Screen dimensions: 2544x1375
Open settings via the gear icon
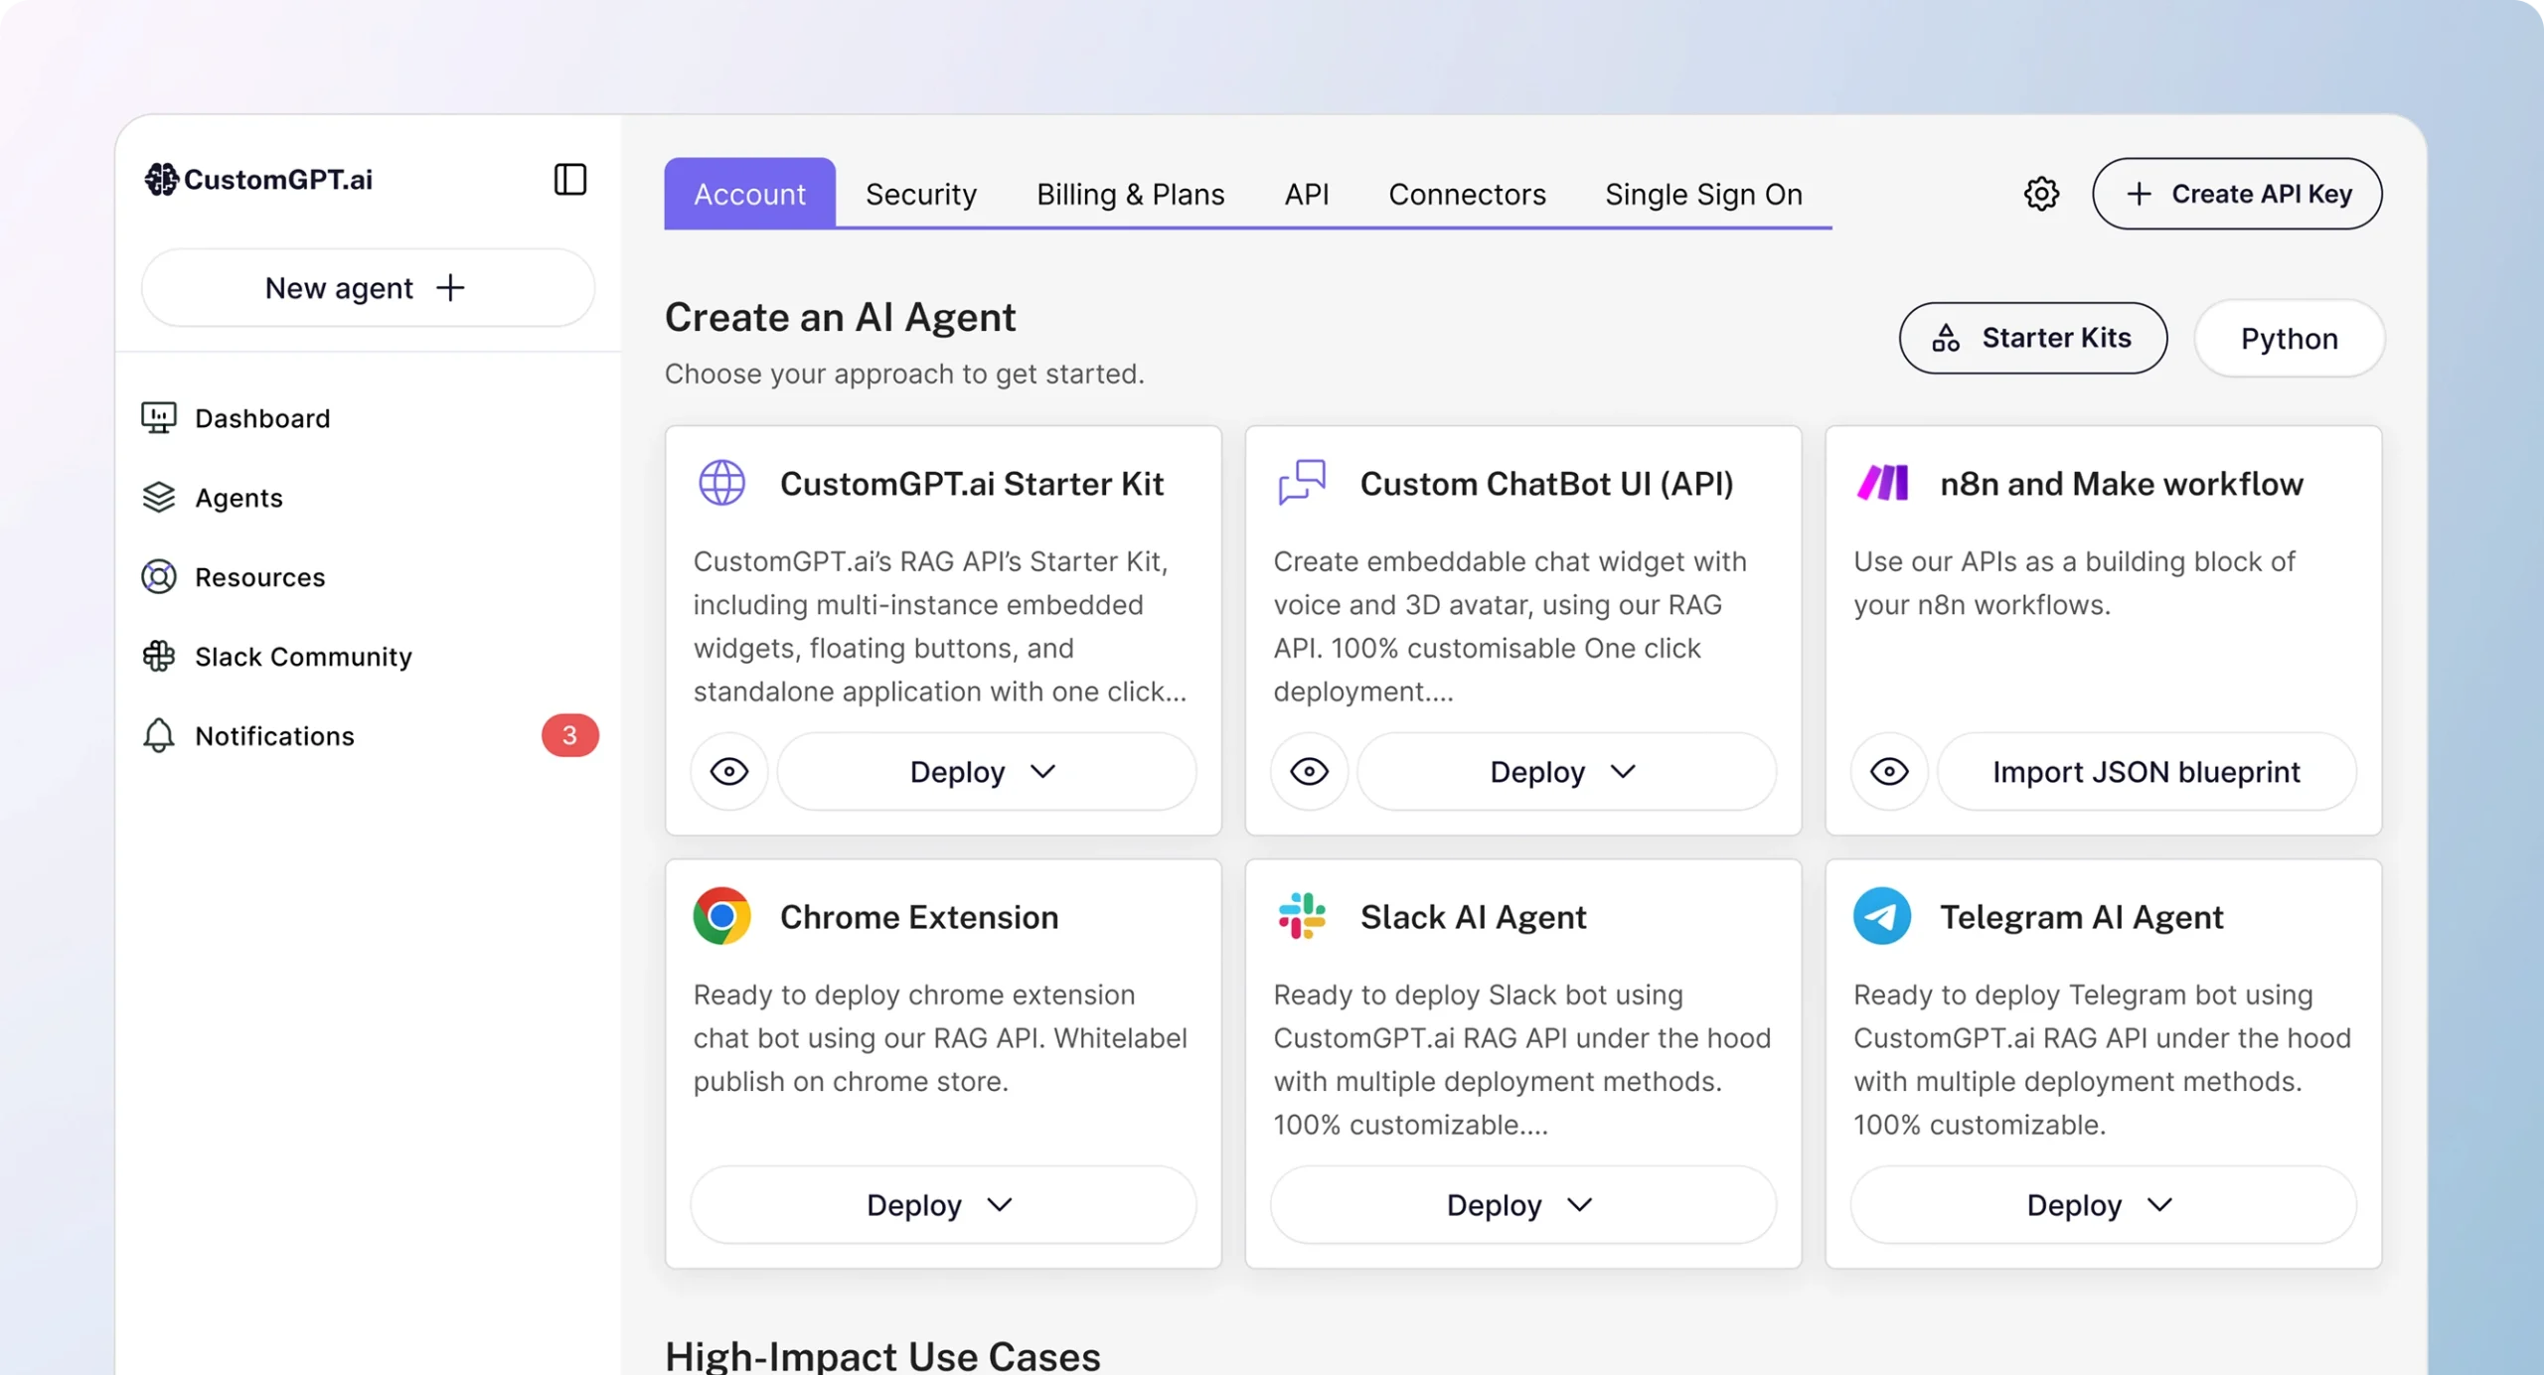[x=2041, y=194]
